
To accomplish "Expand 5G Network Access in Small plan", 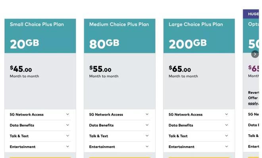I will coord(40,115).
